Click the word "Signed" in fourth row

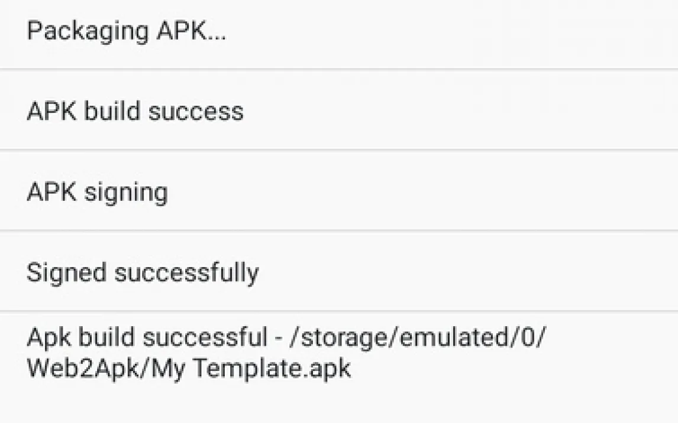click(x=66, y=273)
